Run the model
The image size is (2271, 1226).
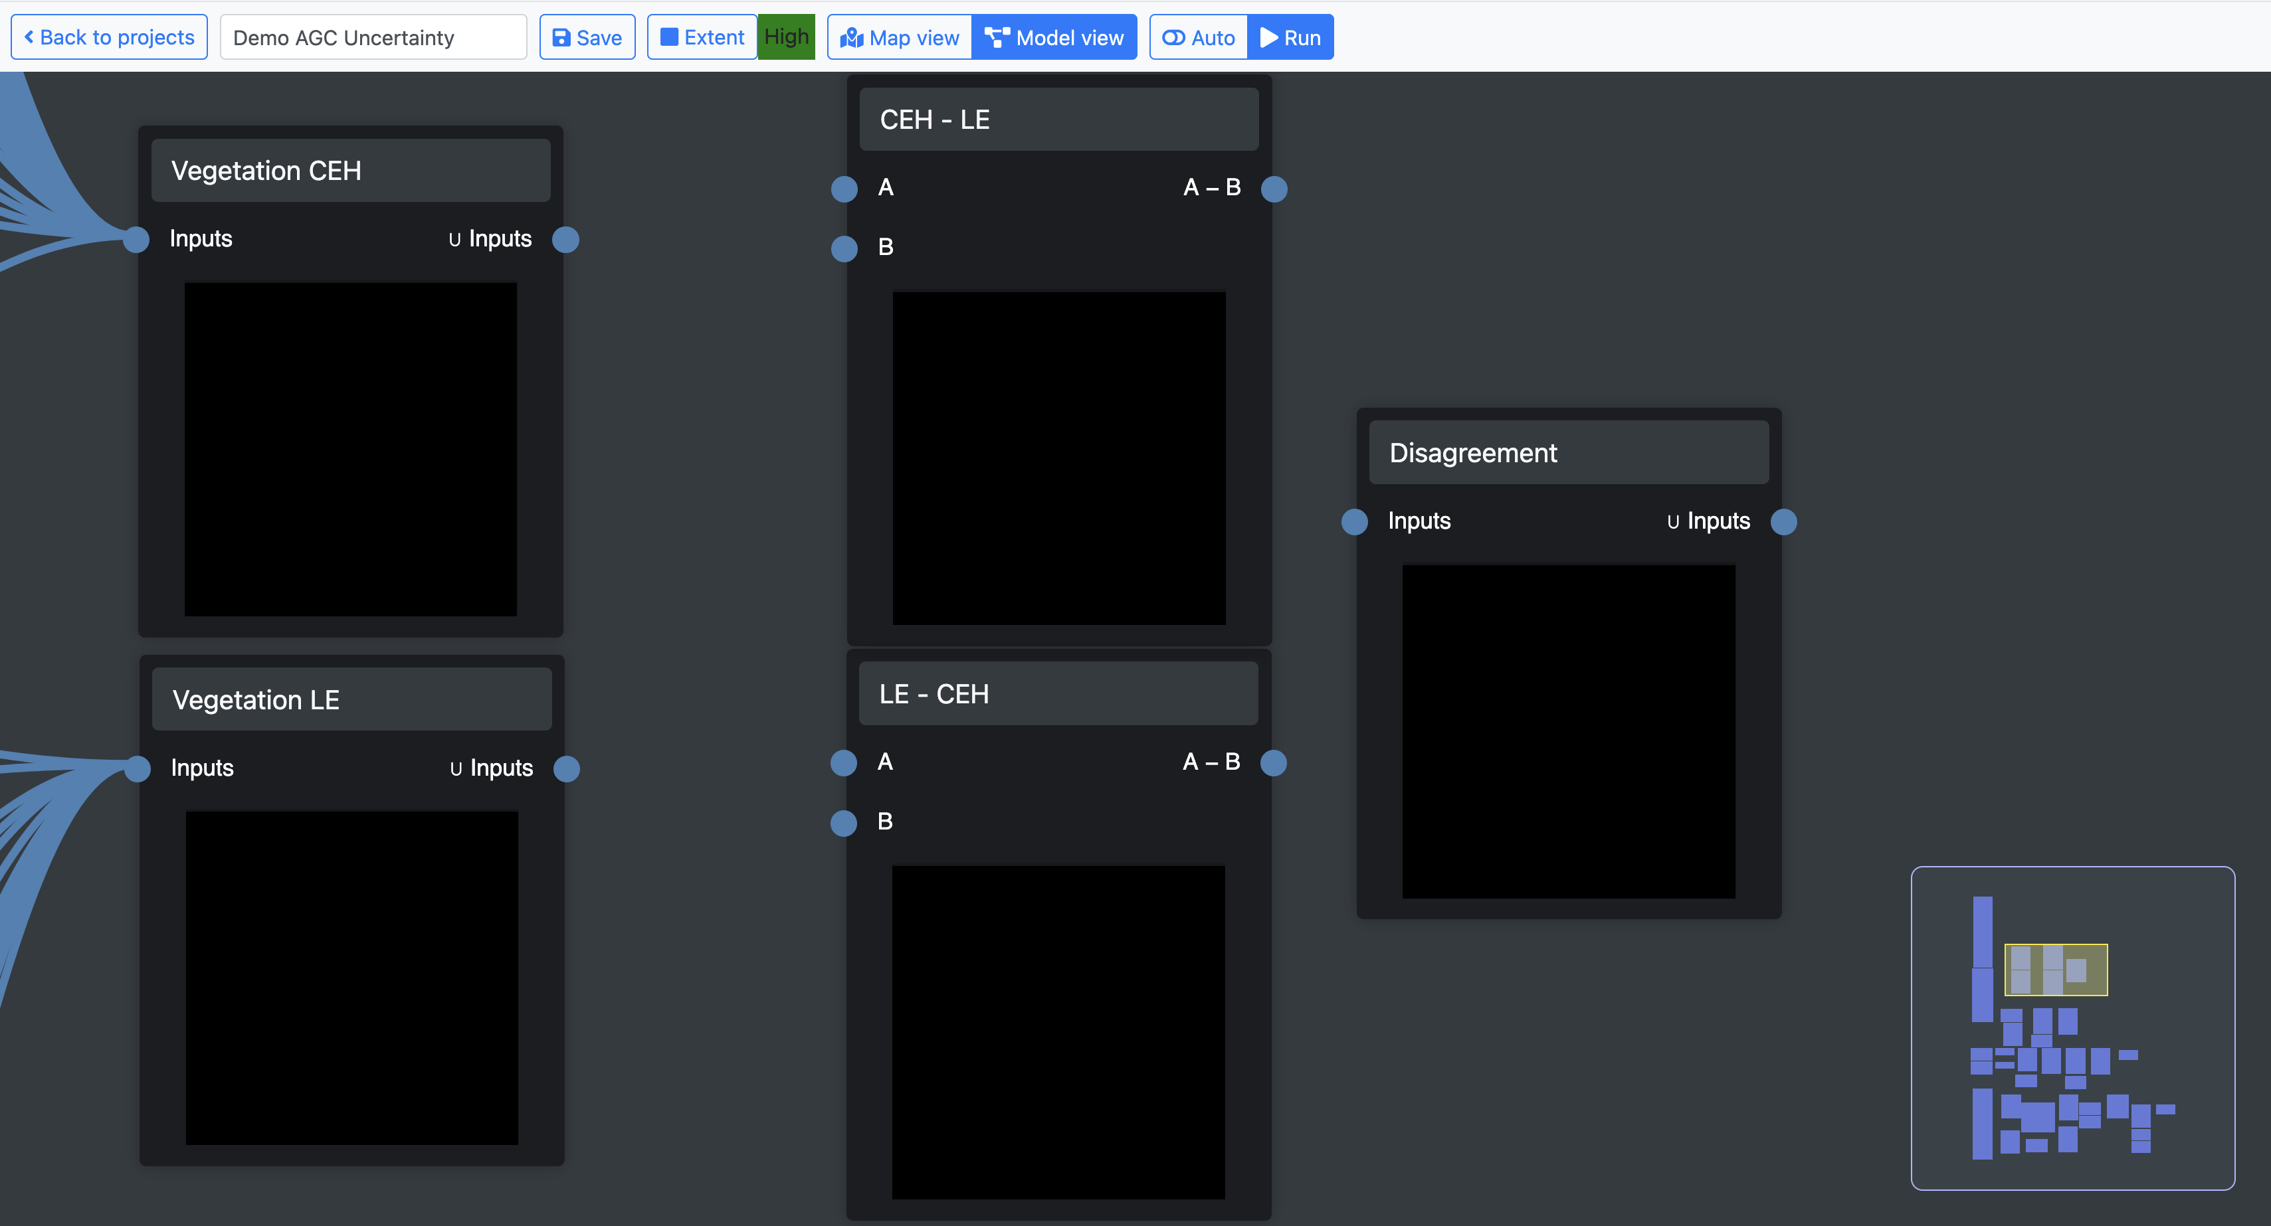point(1290,38)
